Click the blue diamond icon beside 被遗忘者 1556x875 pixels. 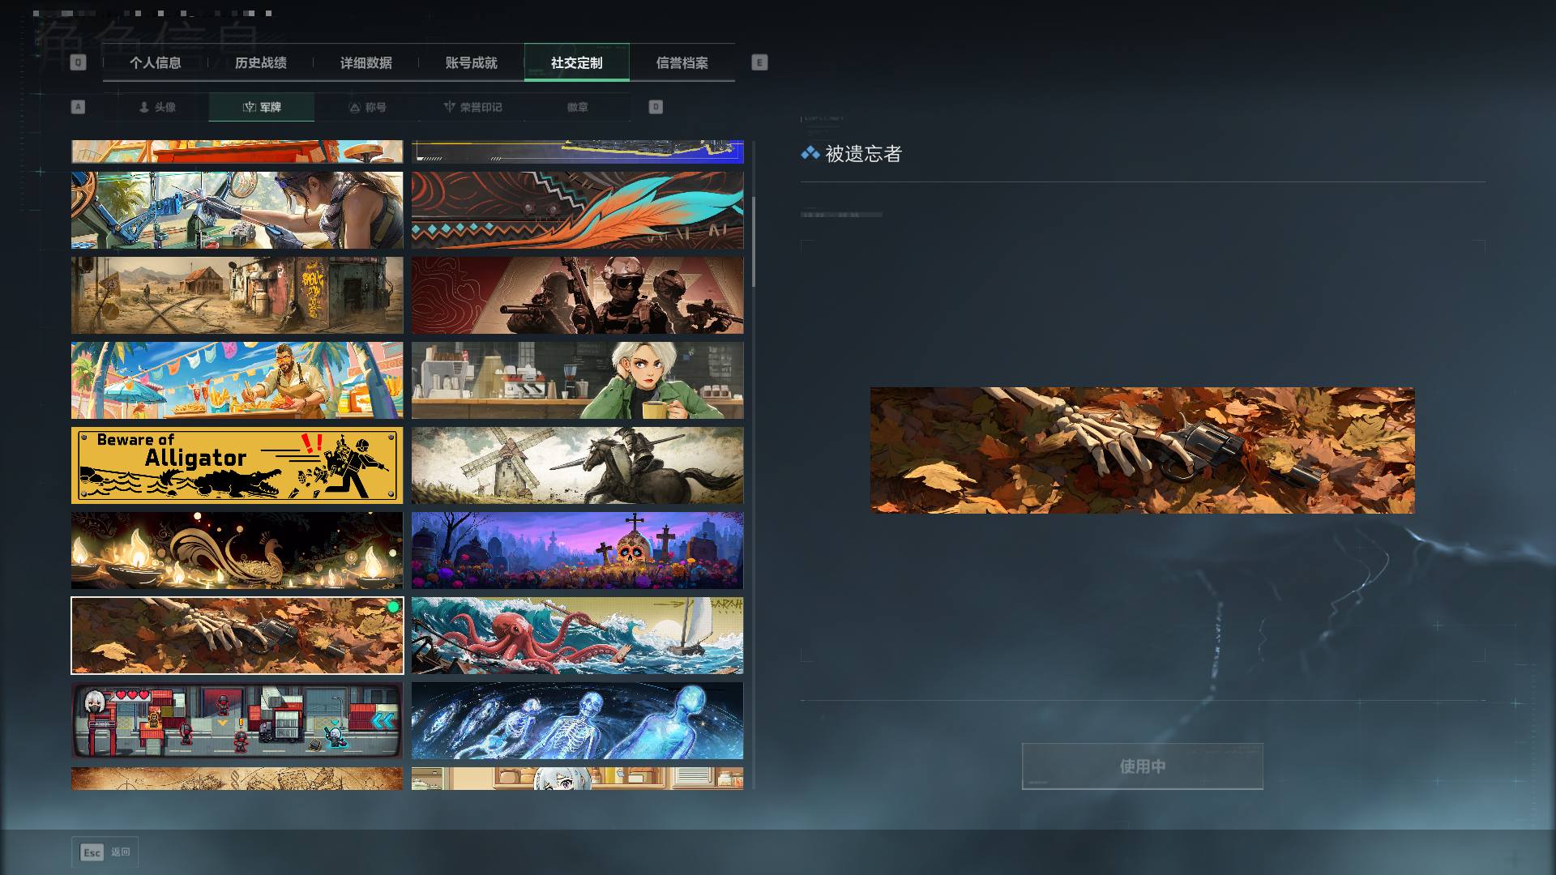pos(810,153)
